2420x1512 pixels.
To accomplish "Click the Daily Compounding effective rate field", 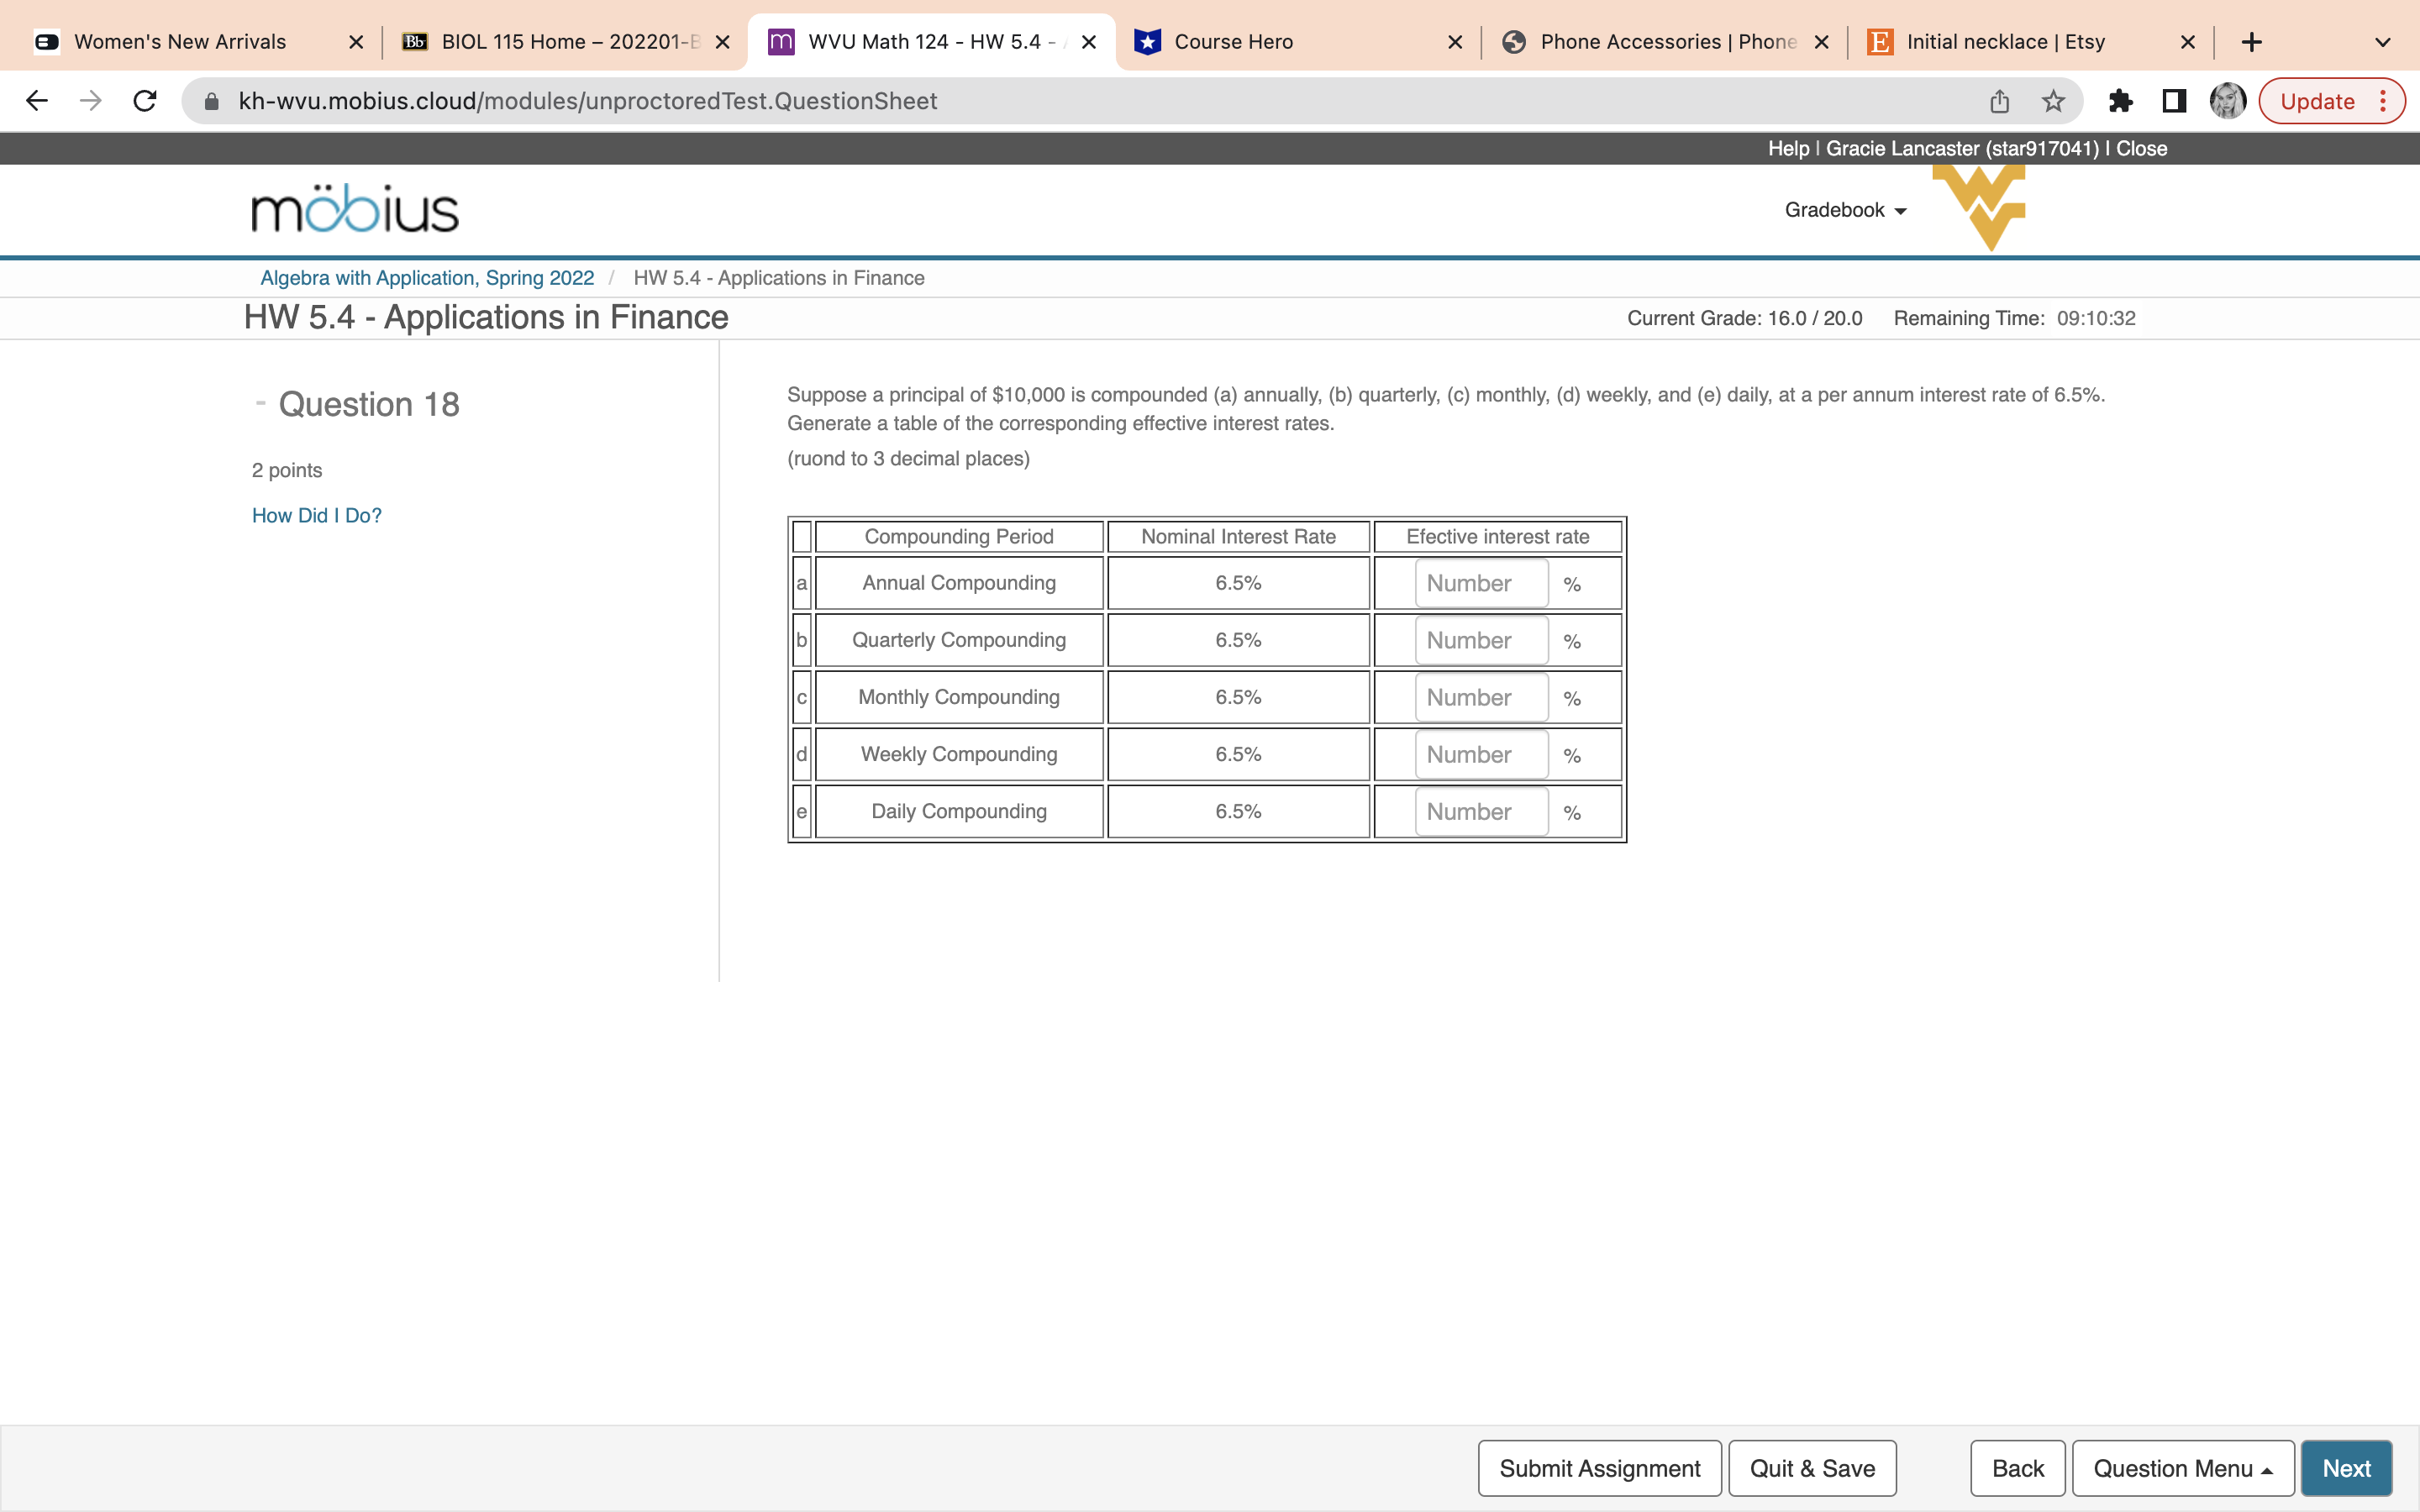I will tap(1480, 812).
